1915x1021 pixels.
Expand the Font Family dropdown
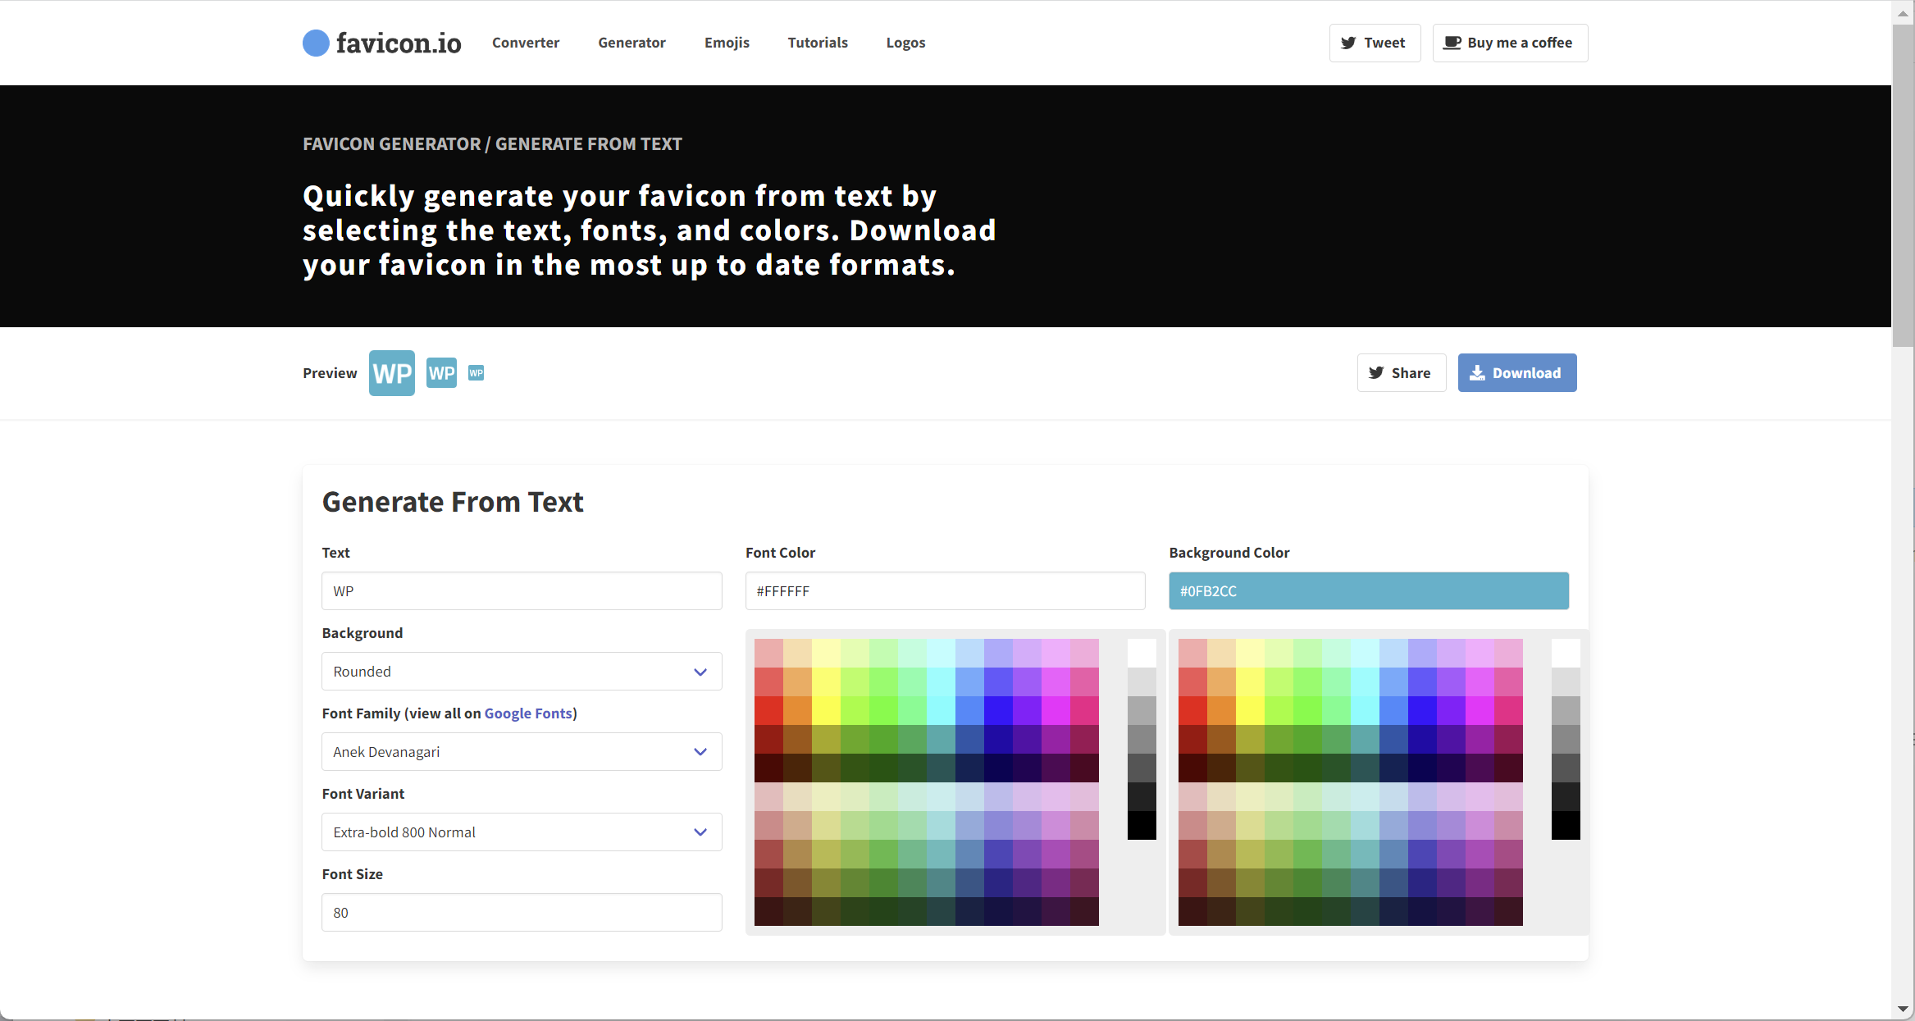[522, 752]
